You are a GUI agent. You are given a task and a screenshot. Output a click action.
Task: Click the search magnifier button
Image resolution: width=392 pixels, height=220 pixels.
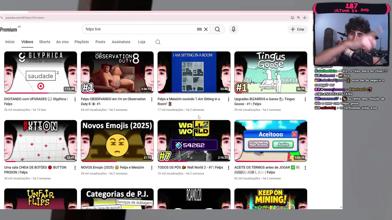point(217,29)
